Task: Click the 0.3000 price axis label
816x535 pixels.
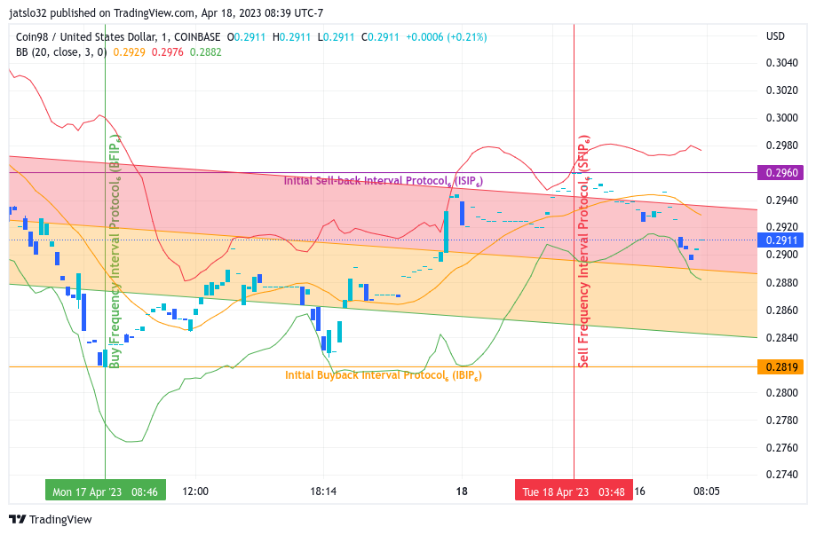Action: 782,118
